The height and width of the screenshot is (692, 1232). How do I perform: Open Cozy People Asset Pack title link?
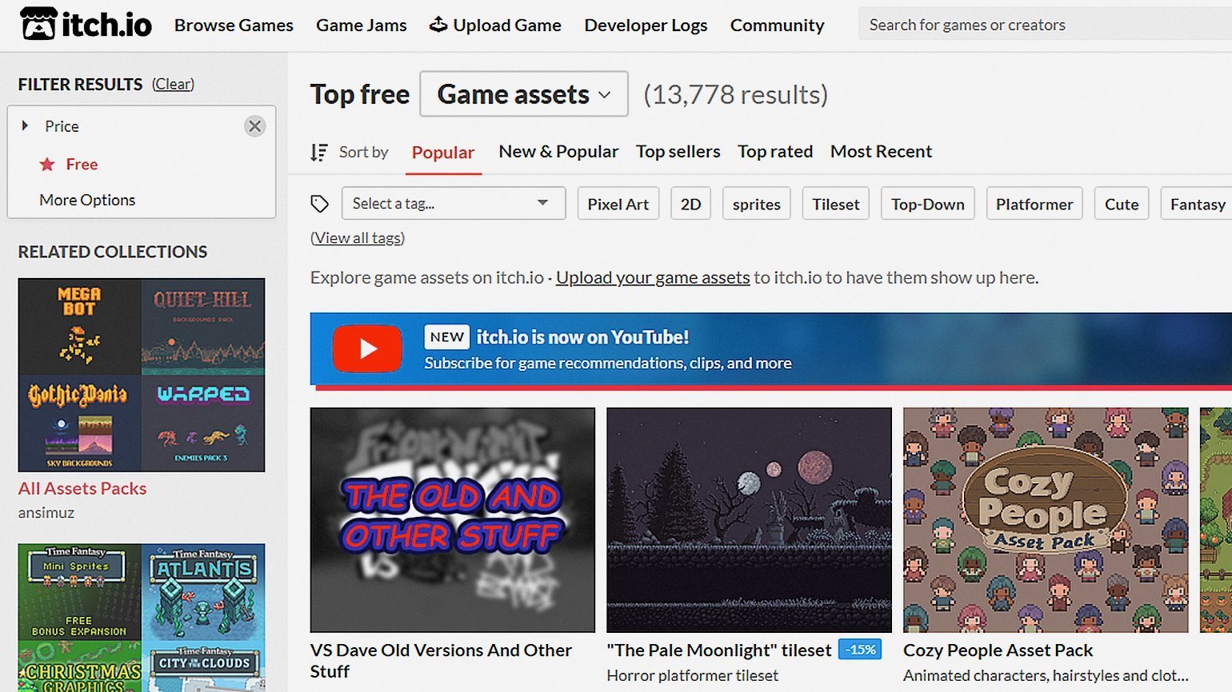click(x=998, y=650)
